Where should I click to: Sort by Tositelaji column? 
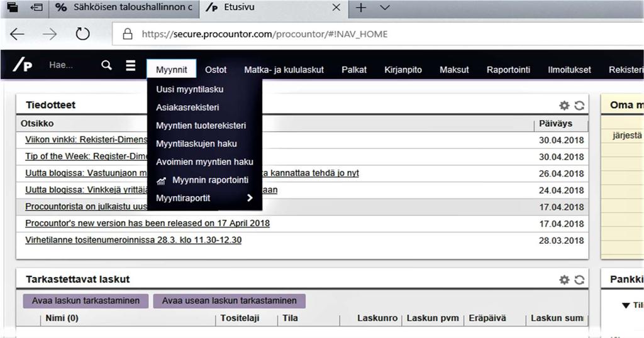tap(240, 318)
